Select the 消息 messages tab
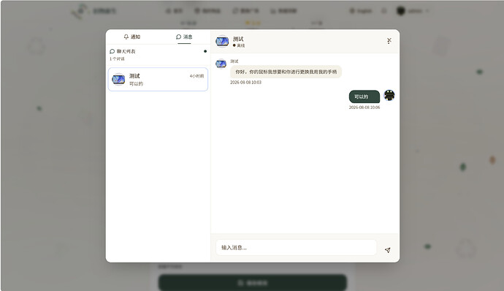The image size is (504, 291). 184,37
